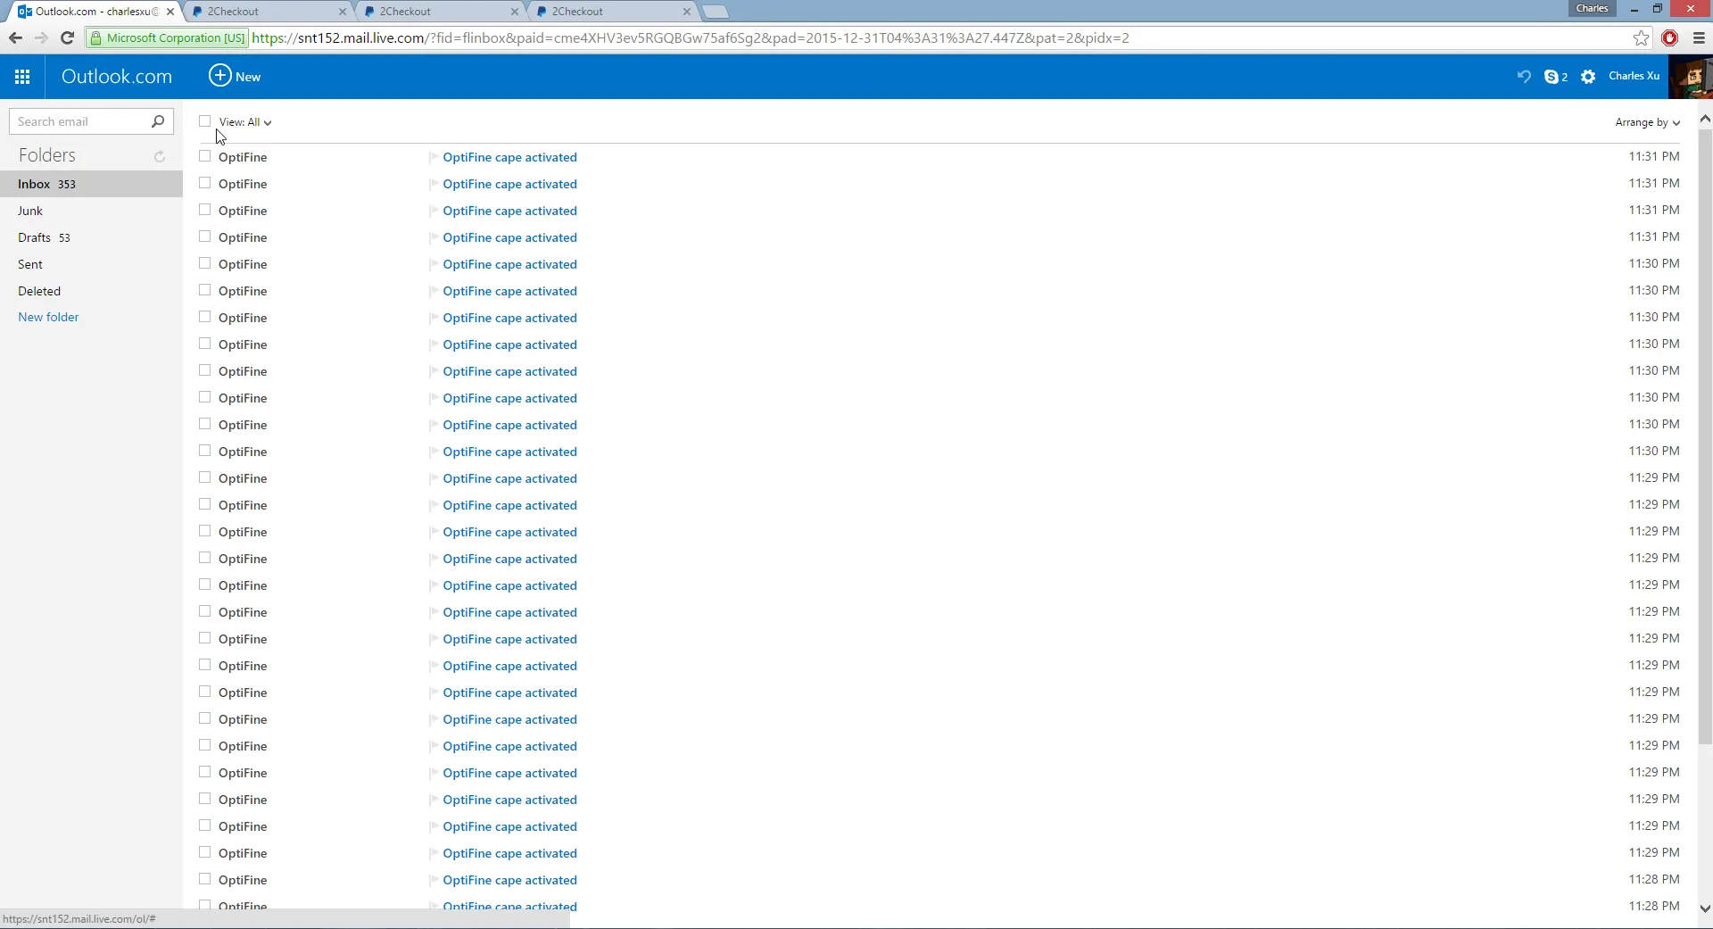
Task: Flag the first 11:29 PM email
Action: [x=434, y=478]
